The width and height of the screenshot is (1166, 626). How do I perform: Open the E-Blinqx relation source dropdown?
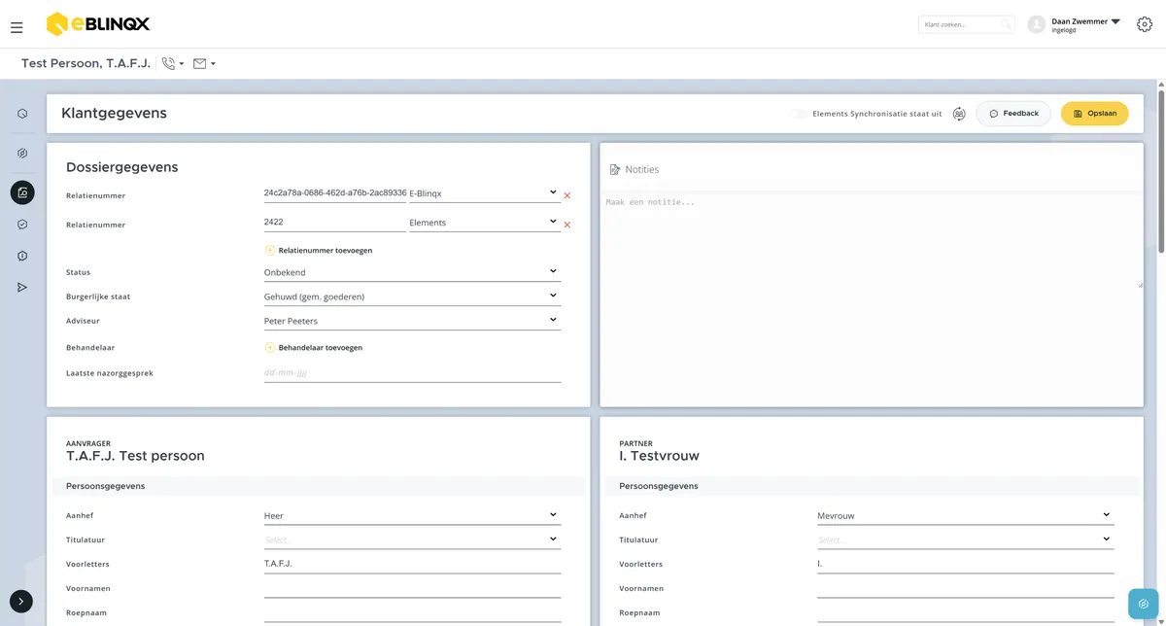(485, 193)
